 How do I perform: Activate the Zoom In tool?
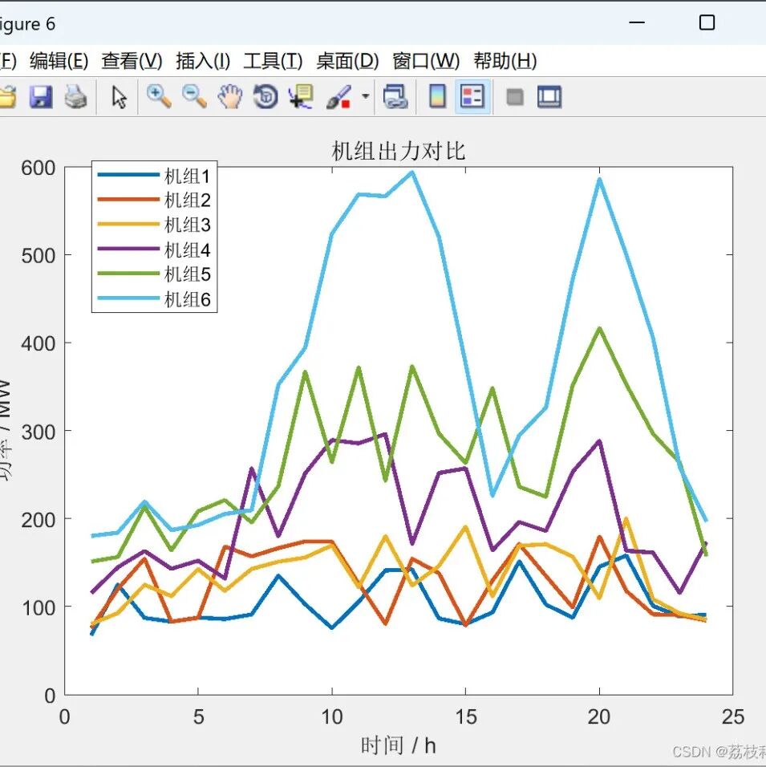159,96
